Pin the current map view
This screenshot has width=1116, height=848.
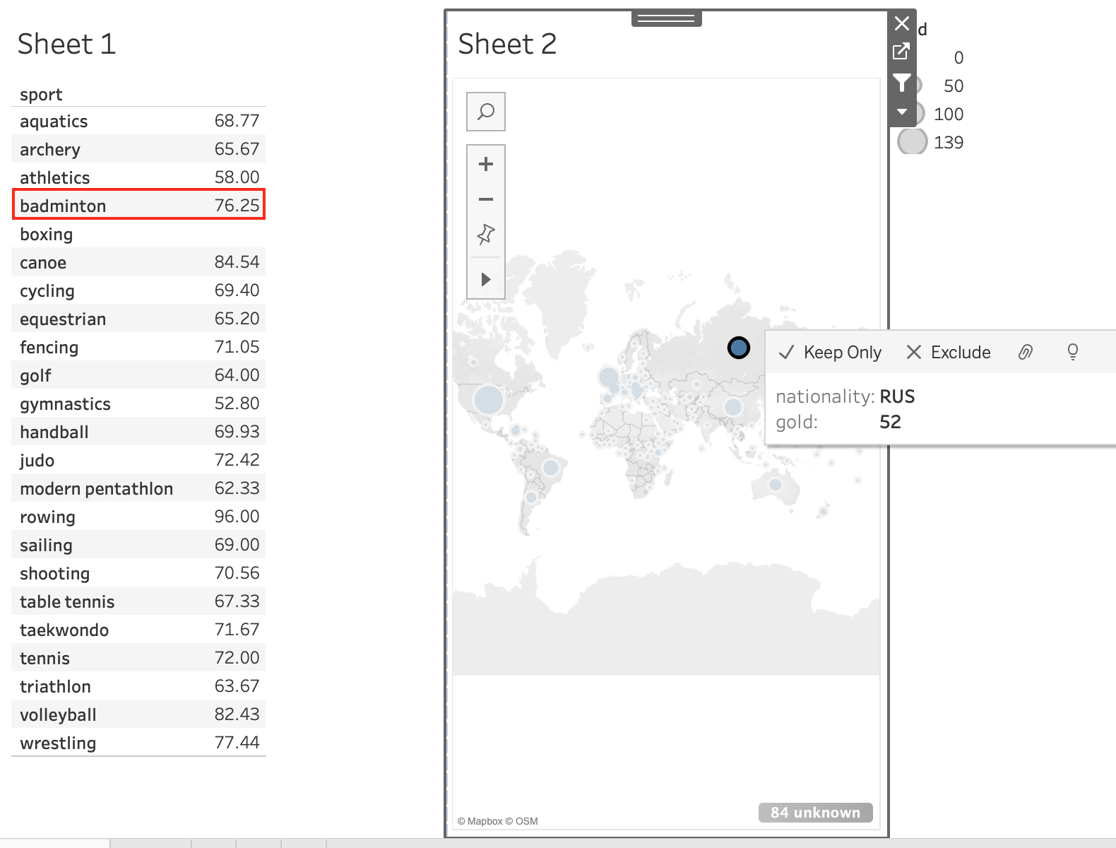[x=485, y=235]
